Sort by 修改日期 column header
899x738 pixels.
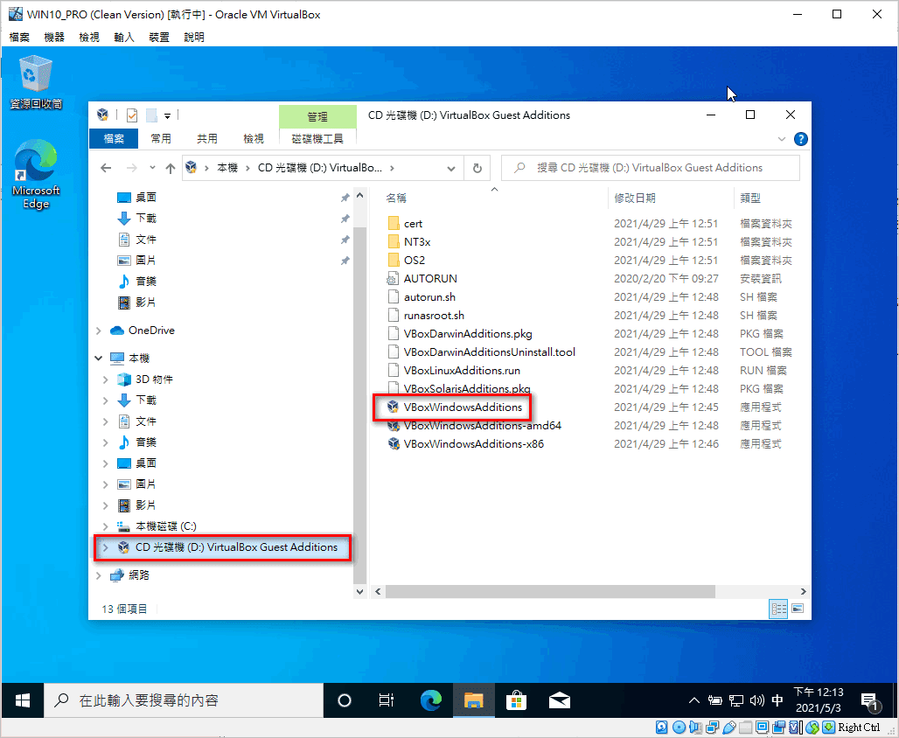(635, 198)
